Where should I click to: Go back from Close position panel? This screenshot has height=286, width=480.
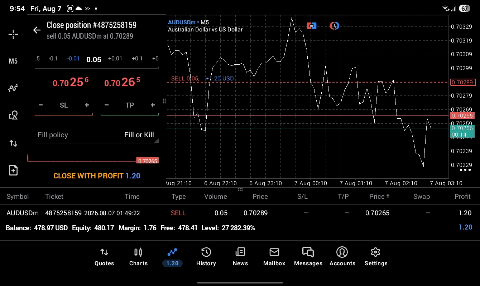point(37,30)
